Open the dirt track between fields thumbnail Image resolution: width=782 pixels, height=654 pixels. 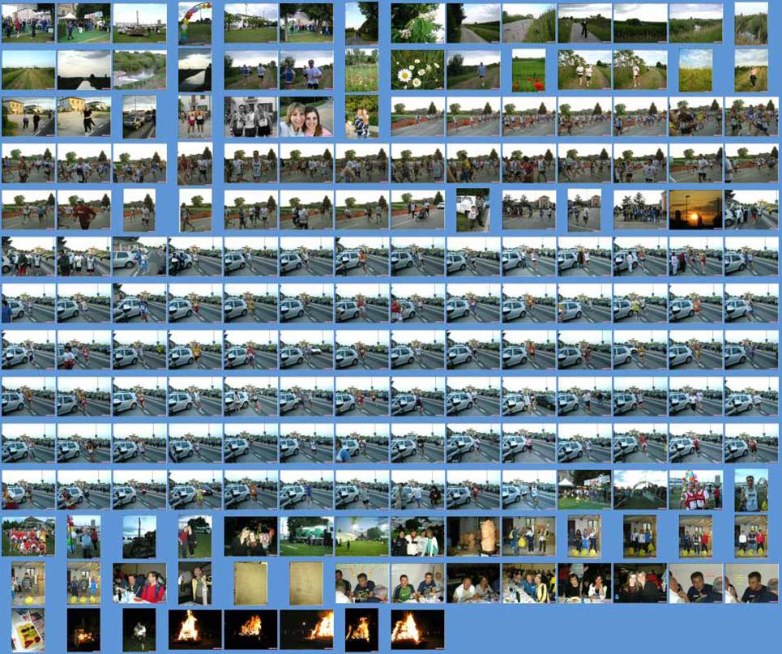[28, 70]
